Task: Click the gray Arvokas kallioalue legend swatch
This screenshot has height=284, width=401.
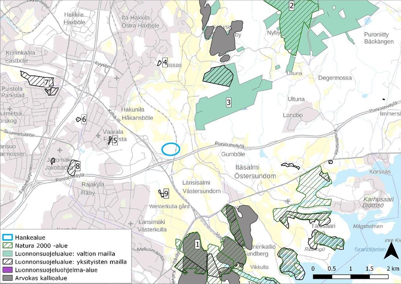Action: click(x=7, y=278)
